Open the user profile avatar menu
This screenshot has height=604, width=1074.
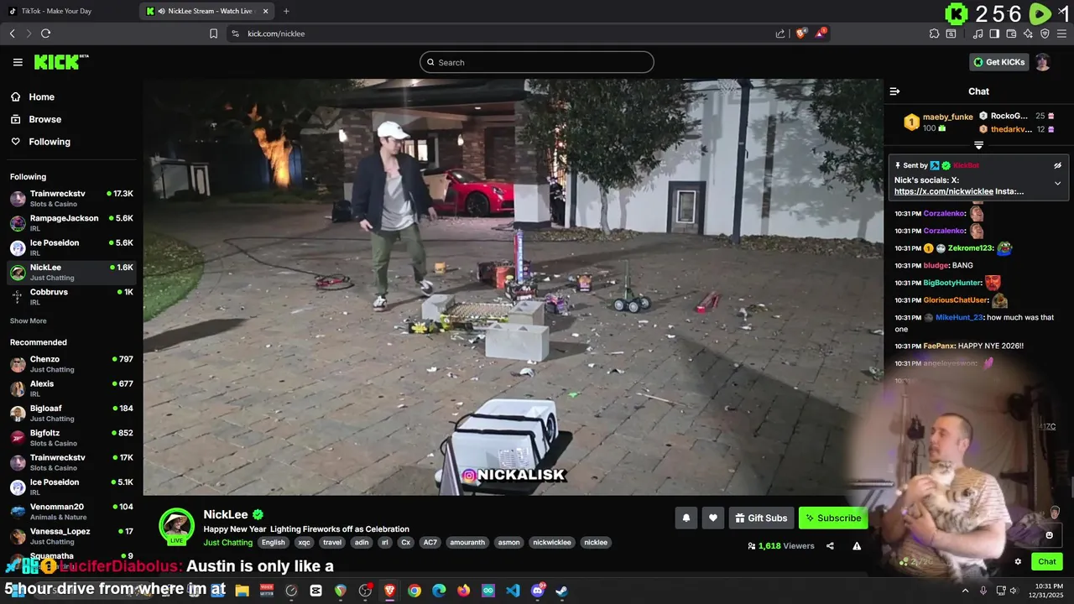1043,62
